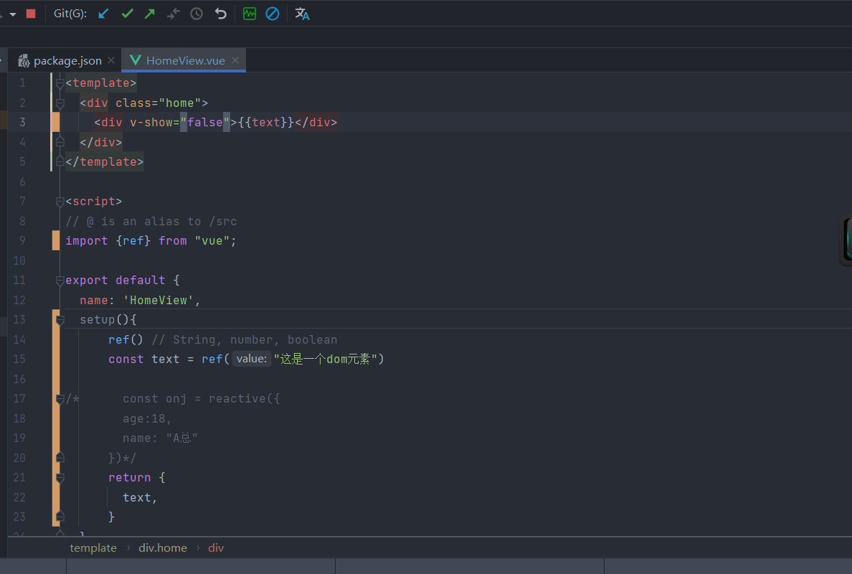Click the {{text}} interpolation

(266, 122)
